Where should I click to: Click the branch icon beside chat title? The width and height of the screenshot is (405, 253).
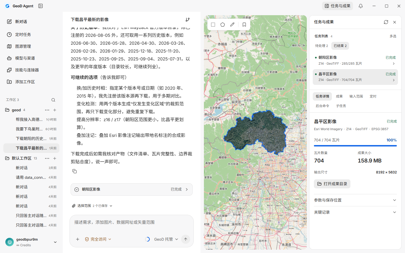coord(188,20)
